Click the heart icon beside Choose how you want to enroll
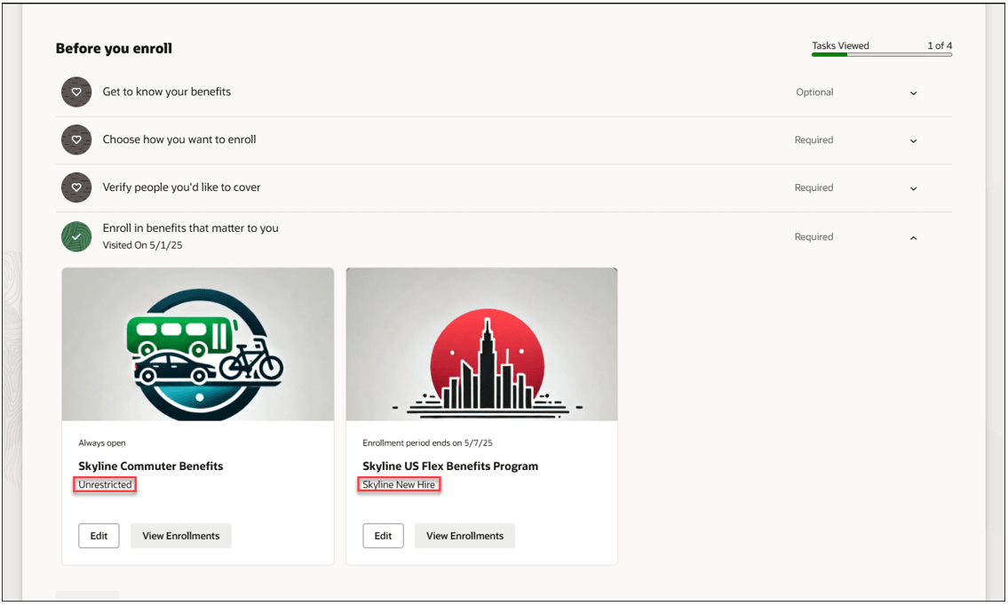This screenshot has height=606, width=1008. coord(76,140)
